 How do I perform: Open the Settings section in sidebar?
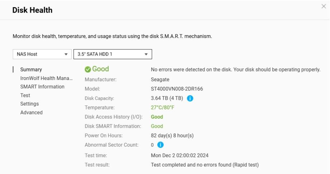click(29, 104)
